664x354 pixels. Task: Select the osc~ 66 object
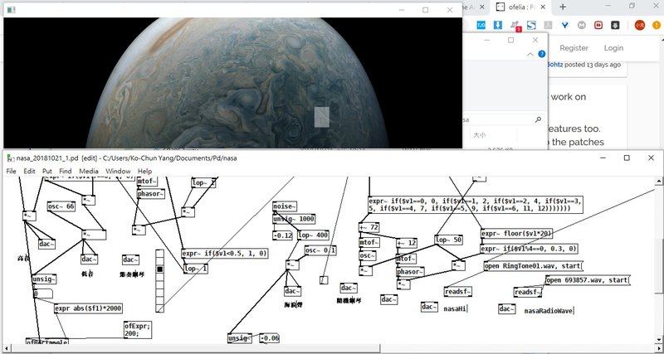pyautogui.click(x=61, y=206)
